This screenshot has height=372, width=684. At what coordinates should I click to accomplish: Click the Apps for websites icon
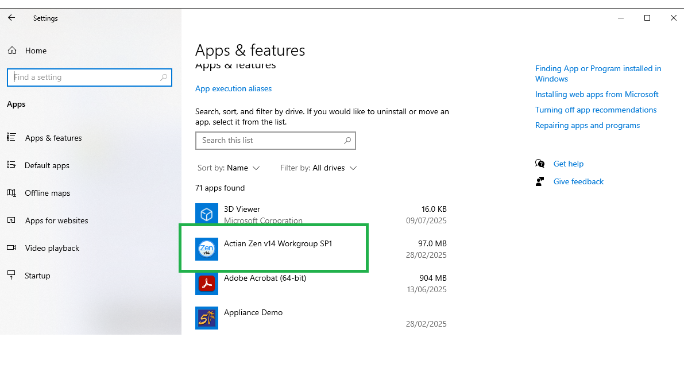click(11, 220)
